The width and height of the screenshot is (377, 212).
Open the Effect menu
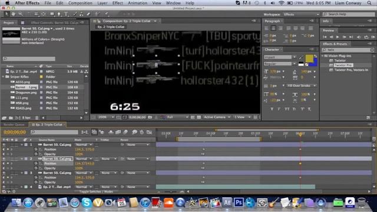118,3
